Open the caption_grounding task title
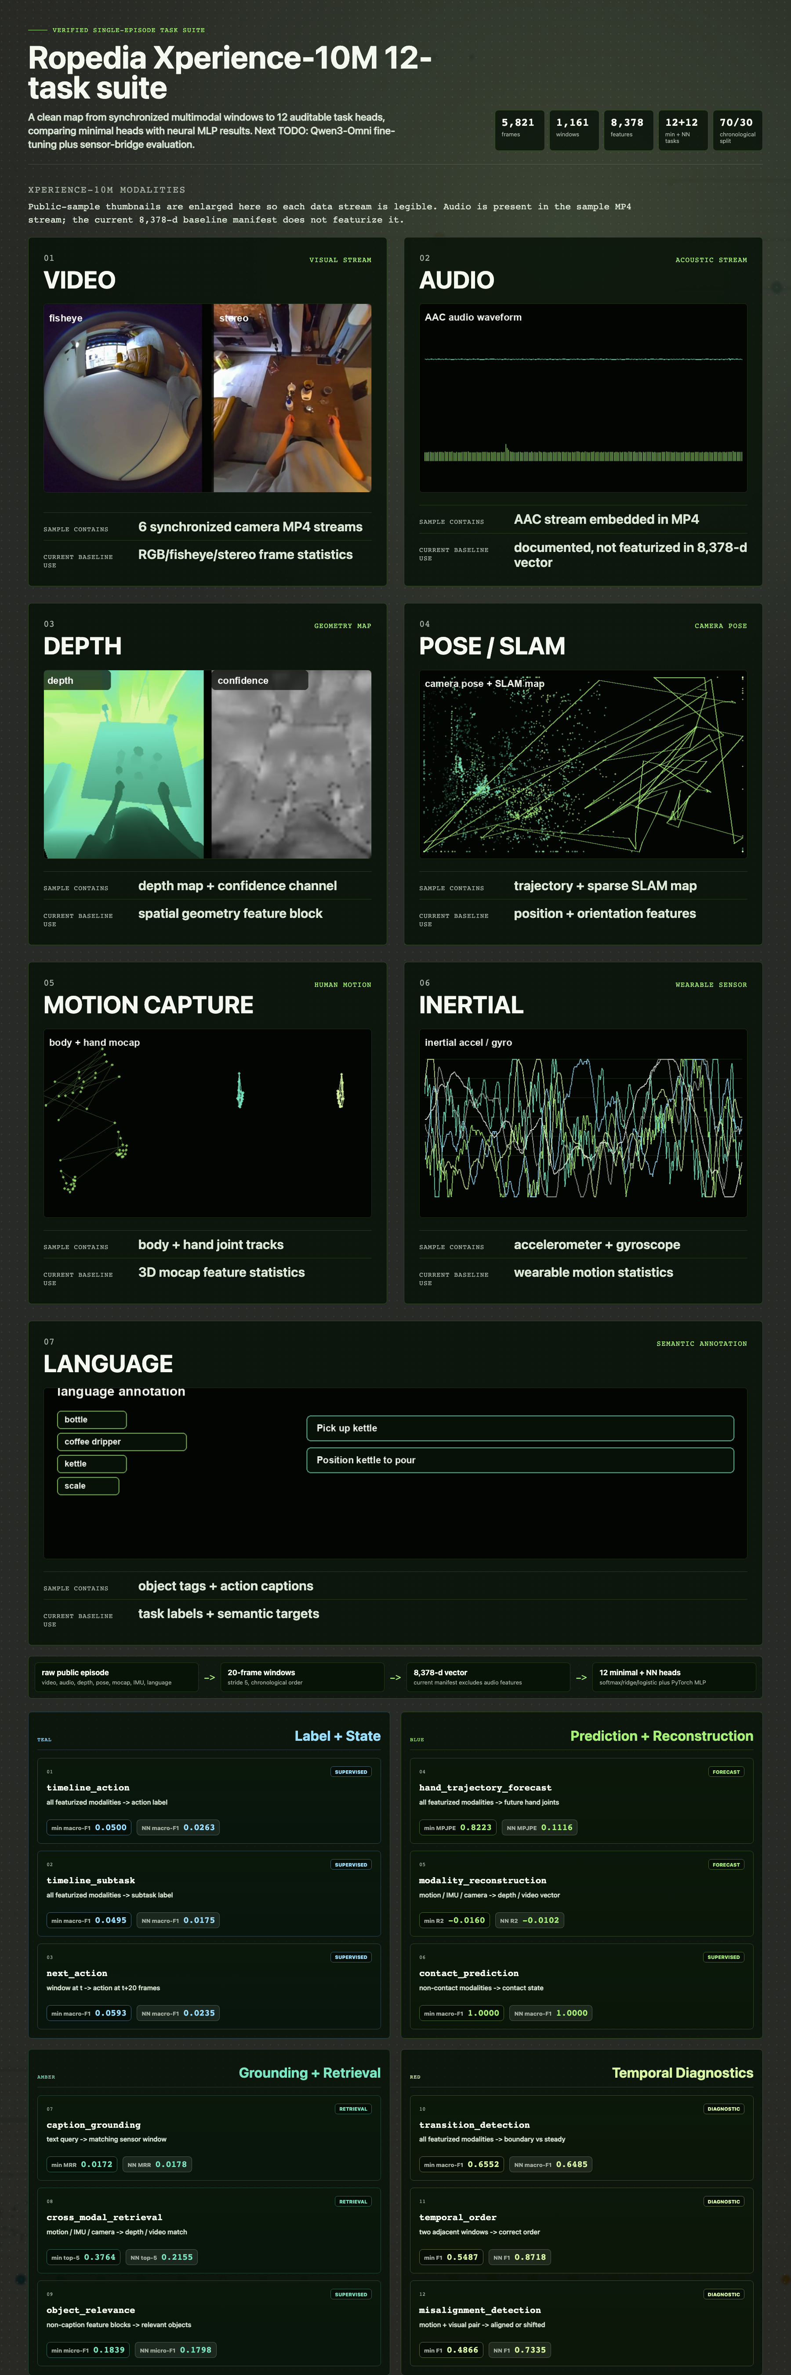Image resolution: width=791 pixels, height=2375 pixels. [x=94, y=2124]
